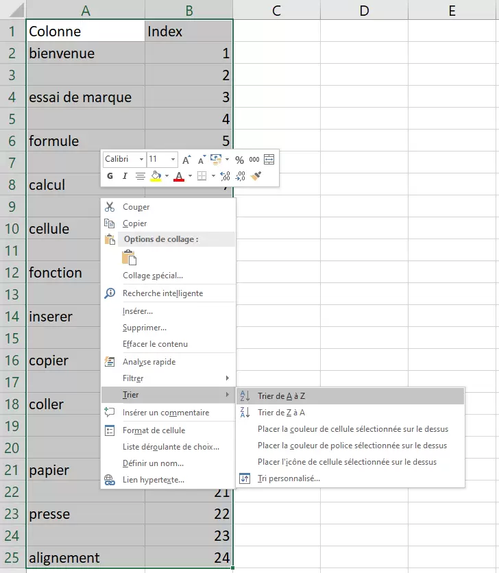
Task: Click cell containing 'presse'
Action: point(86,513)
